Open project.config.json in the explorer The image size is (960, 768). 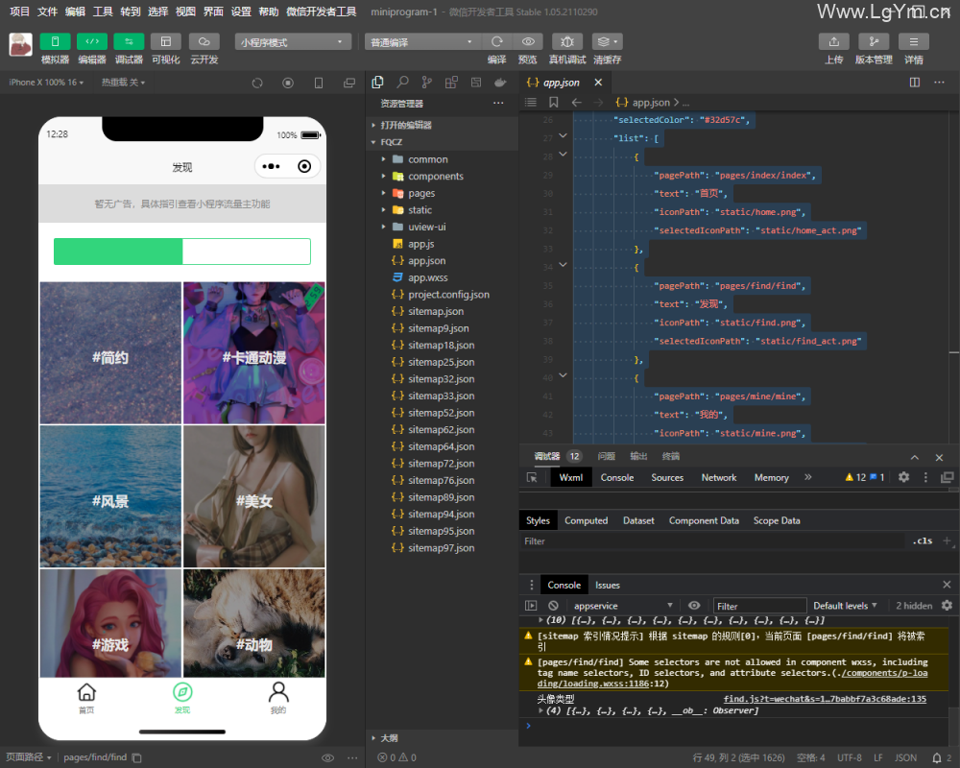[x=442, y=295]
